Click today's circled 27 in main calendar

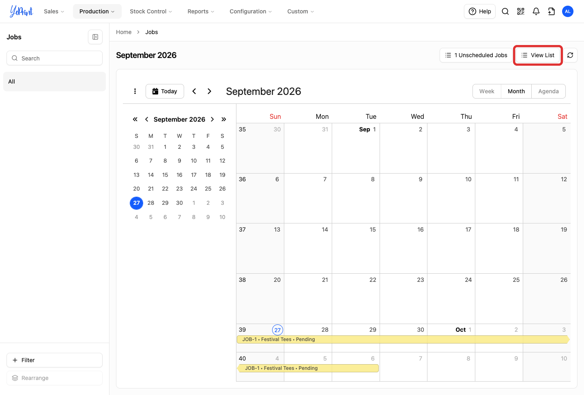[277, 330]
